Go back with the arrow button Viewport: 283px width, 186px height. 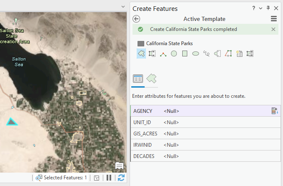tap(136, 19)
